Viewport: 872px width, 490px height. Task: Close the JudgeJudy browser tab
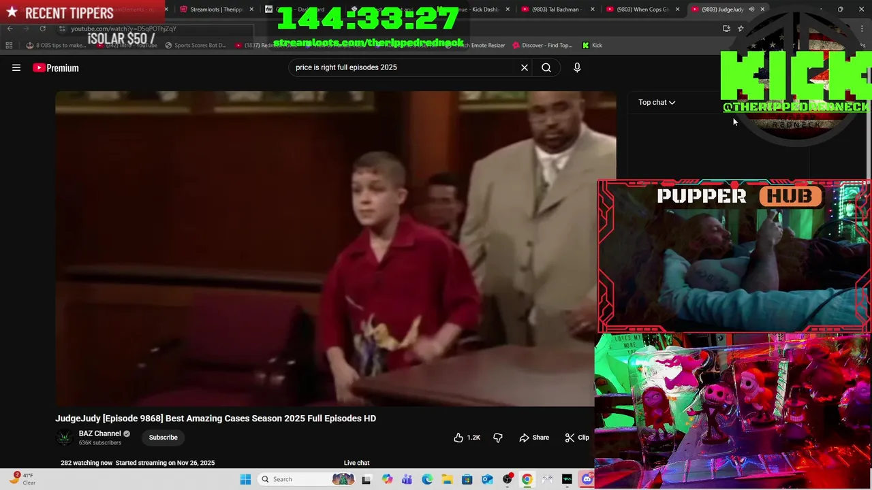coord(762,10)
